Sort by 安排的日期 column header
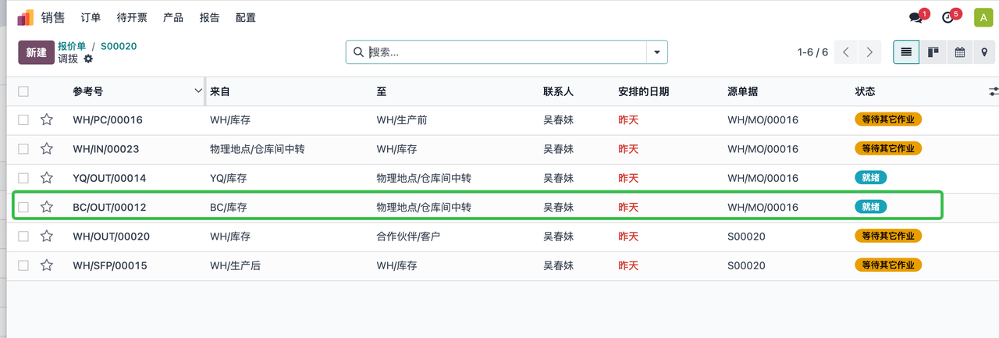The image size is (999, 338). [x=643, y=91]
